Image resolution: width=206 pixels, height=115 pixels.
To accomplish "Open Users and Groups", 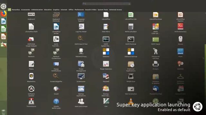I will click(81, 103).
